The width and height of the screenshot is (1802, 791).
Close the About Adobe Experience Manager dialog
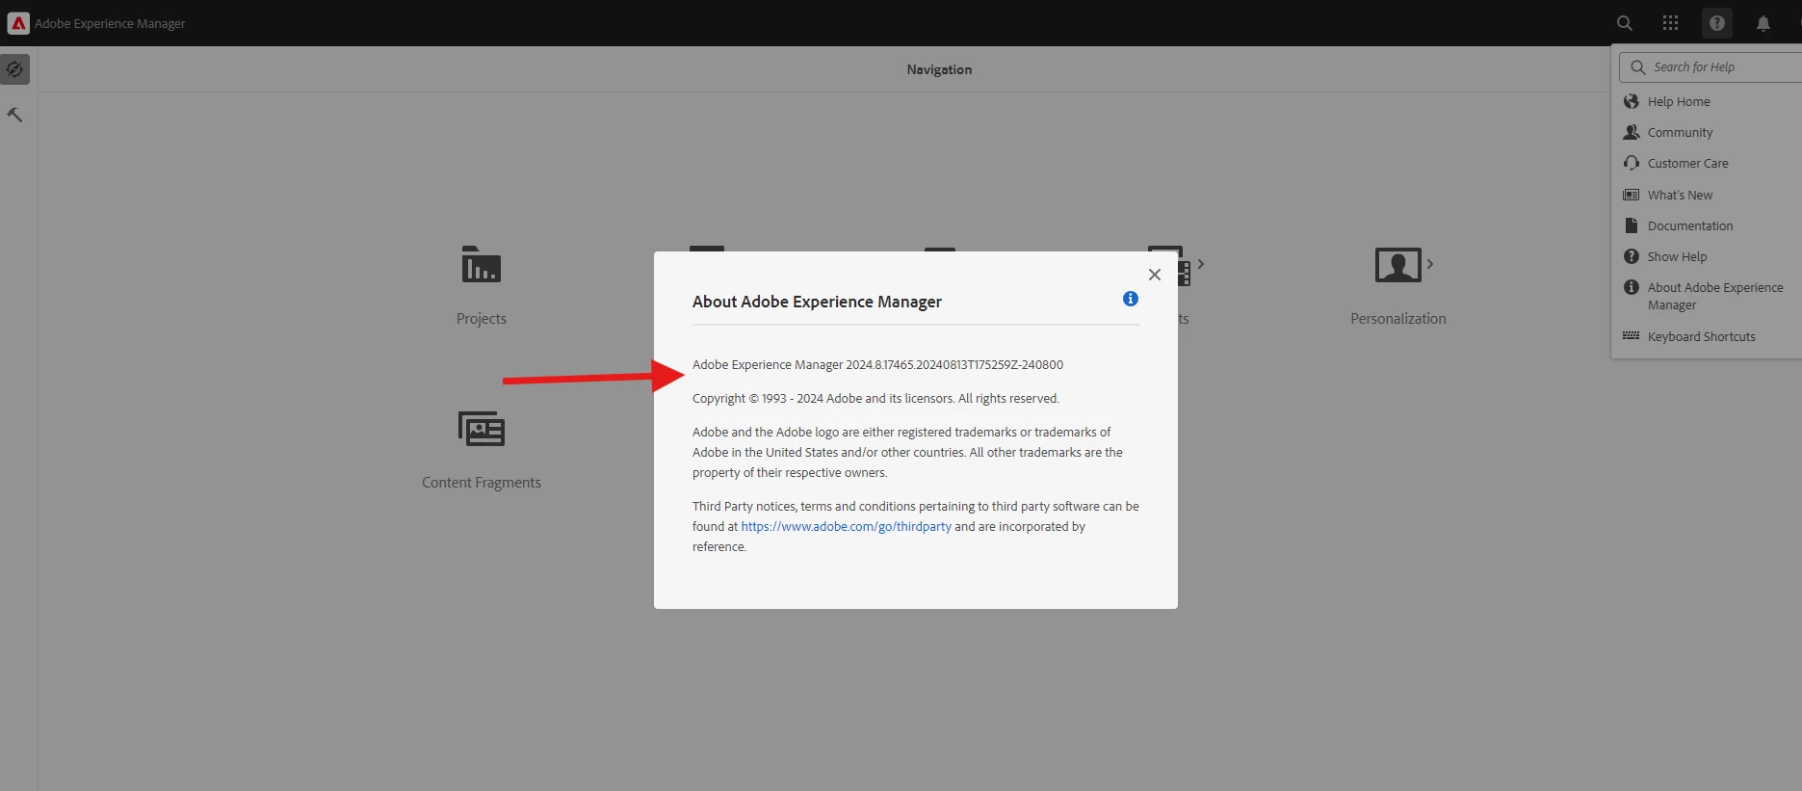1155,275
